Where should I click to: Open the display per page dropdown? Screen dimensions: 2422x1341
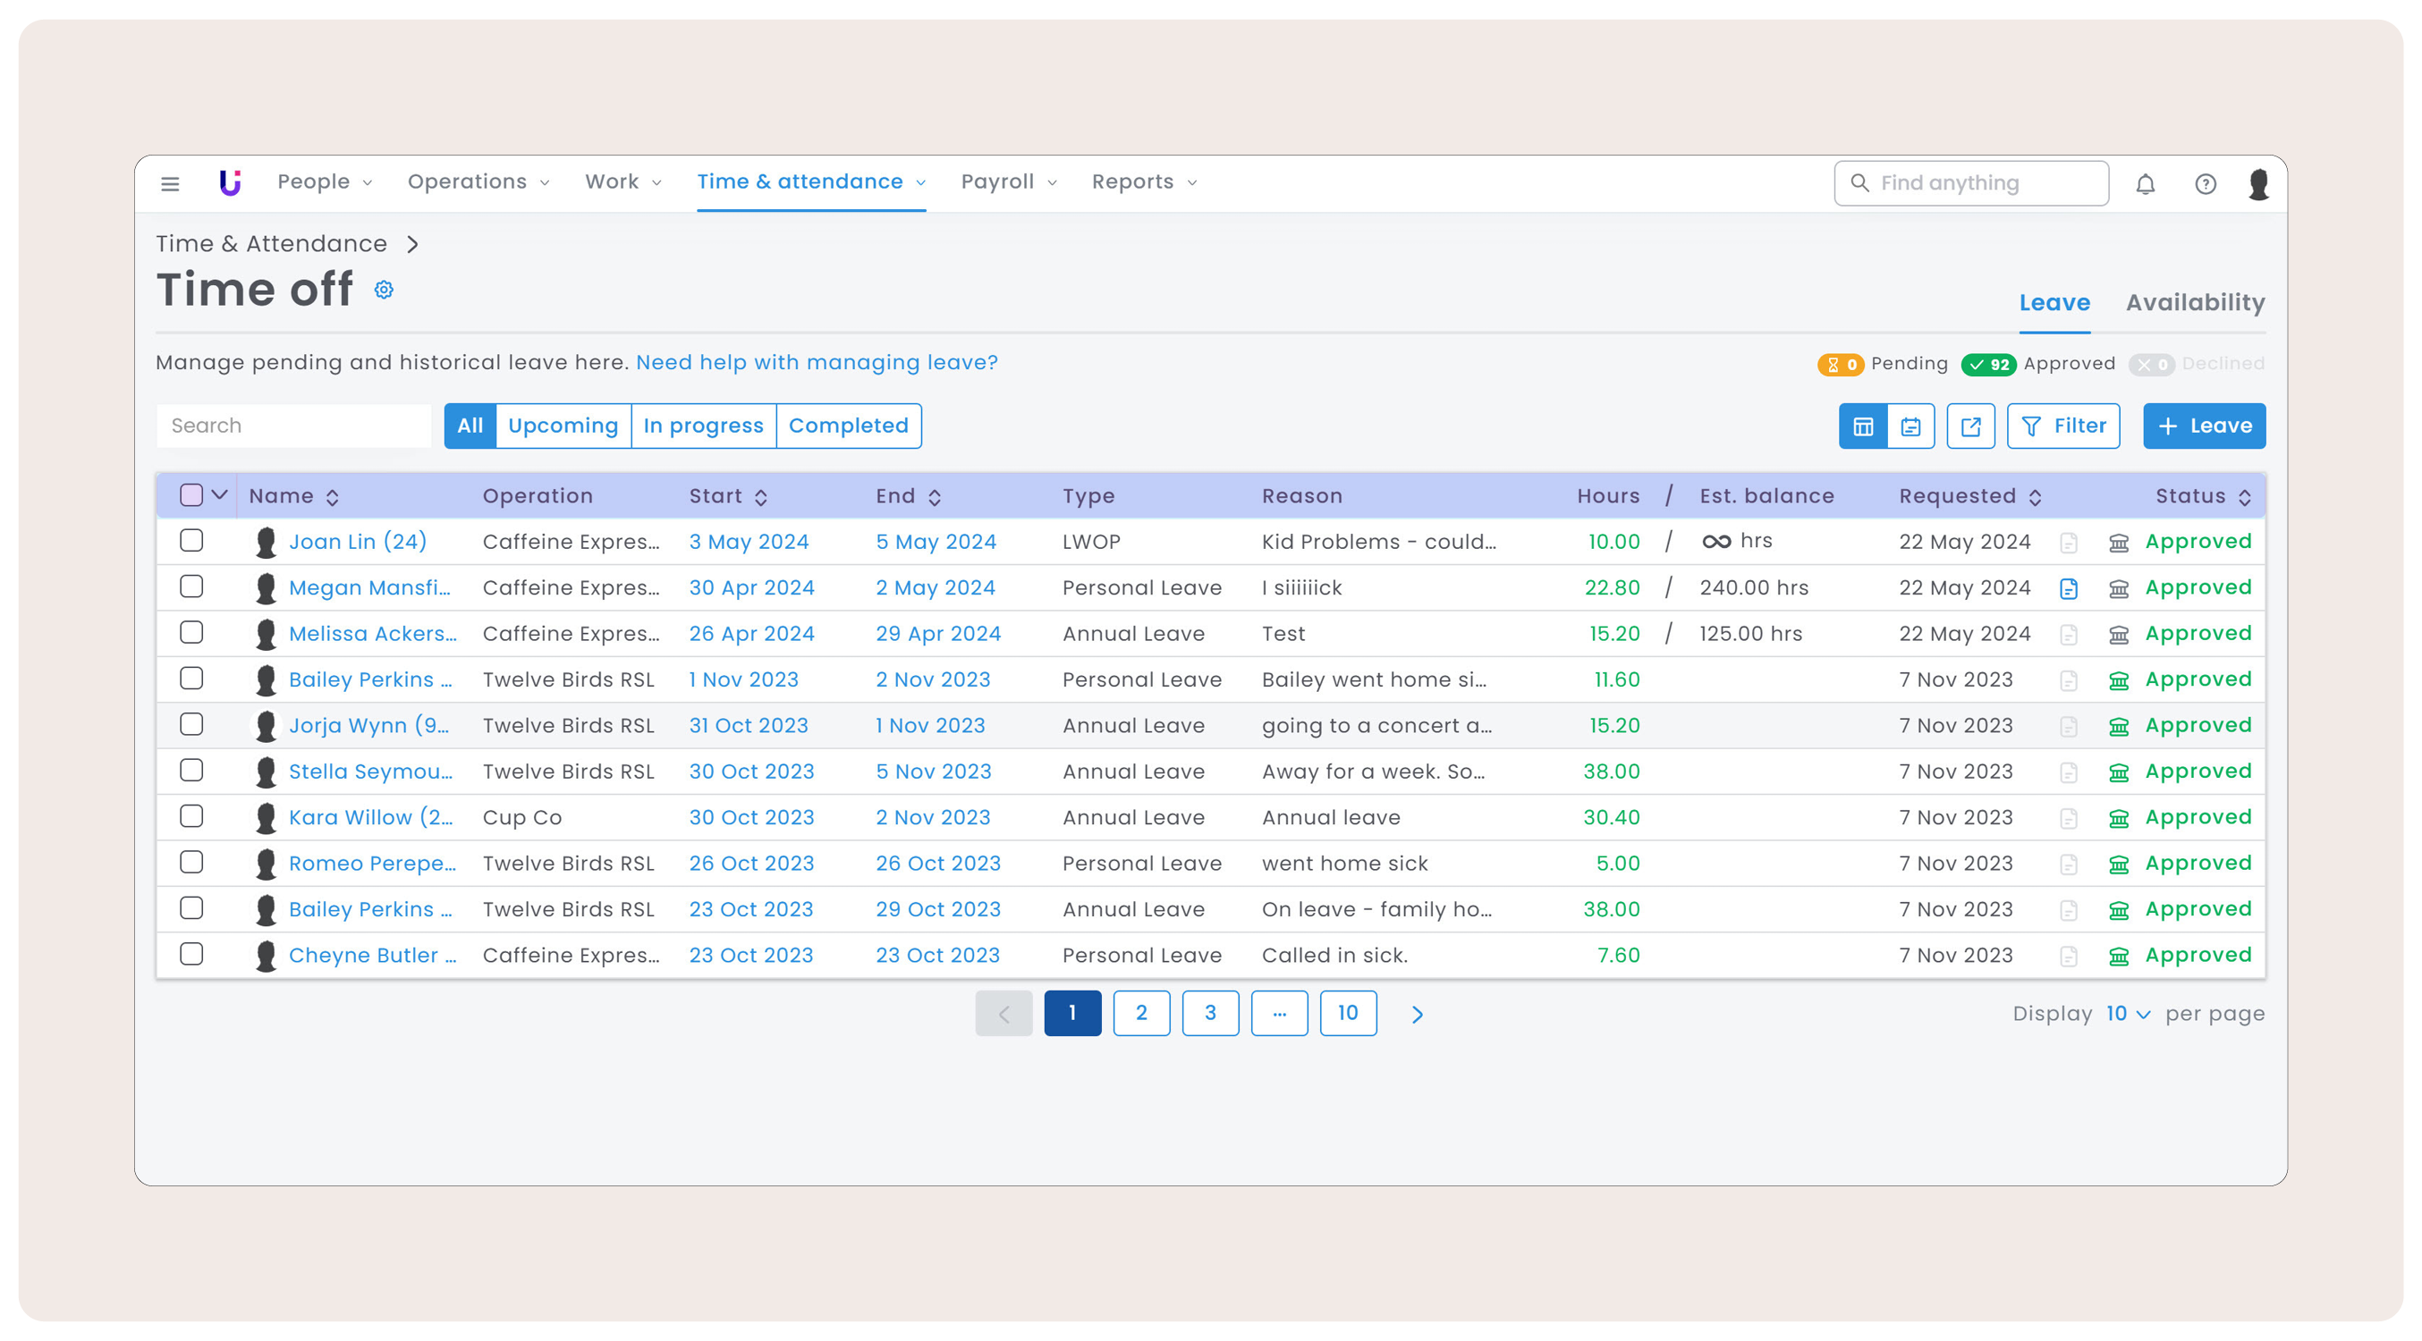(x=2128, y=1014)
